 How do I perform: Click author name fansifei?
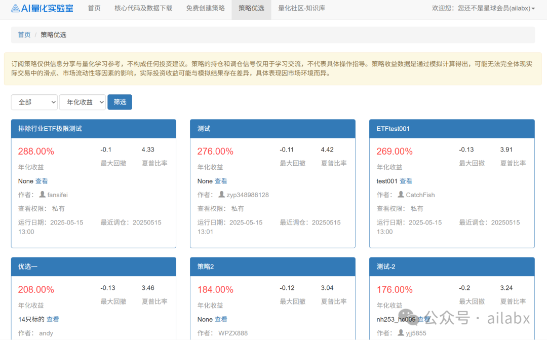click(58, 195)
